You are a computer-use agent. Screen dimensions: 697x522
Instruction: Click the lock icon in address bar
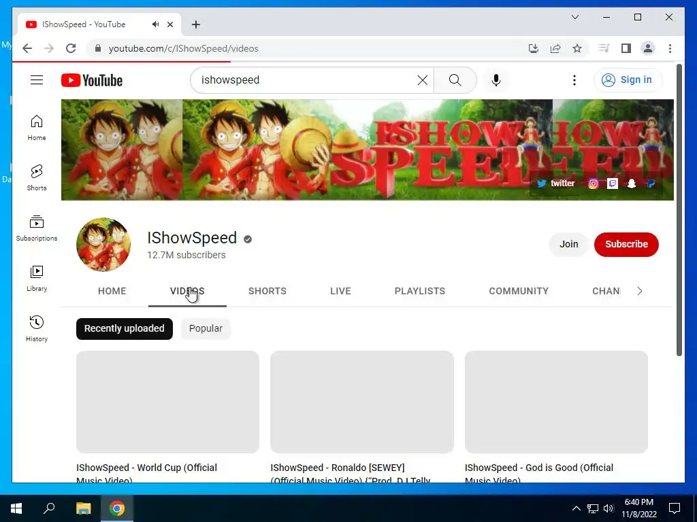pos(98,48)
